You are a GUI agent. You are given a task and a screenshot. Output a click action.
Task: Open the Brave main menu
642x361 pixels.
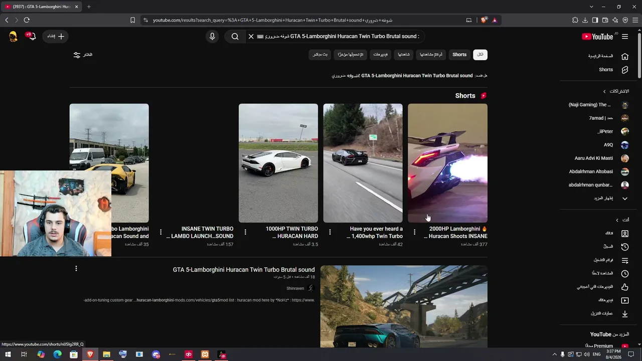click(x=635, y=20)
